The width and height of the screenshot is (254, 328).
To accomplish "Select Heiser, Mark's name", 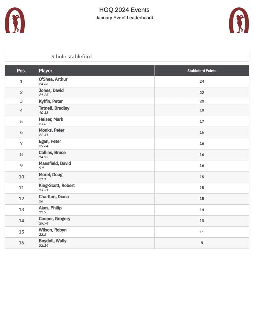I will (x=51, y=119).
